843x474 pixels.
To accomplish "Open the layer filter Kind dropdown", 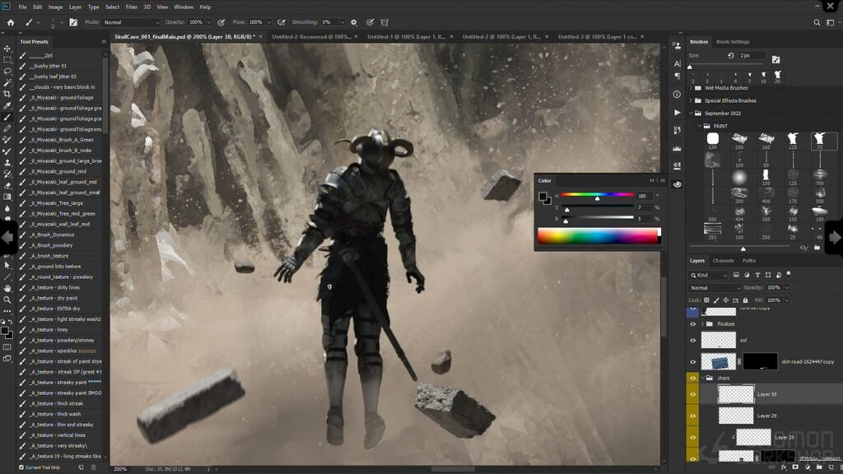I will click(709, 275).
